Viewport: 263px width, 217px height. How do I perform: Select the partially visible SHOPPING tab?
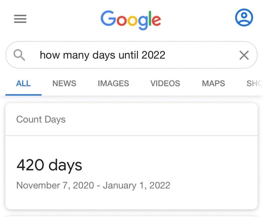click(254, 83)
